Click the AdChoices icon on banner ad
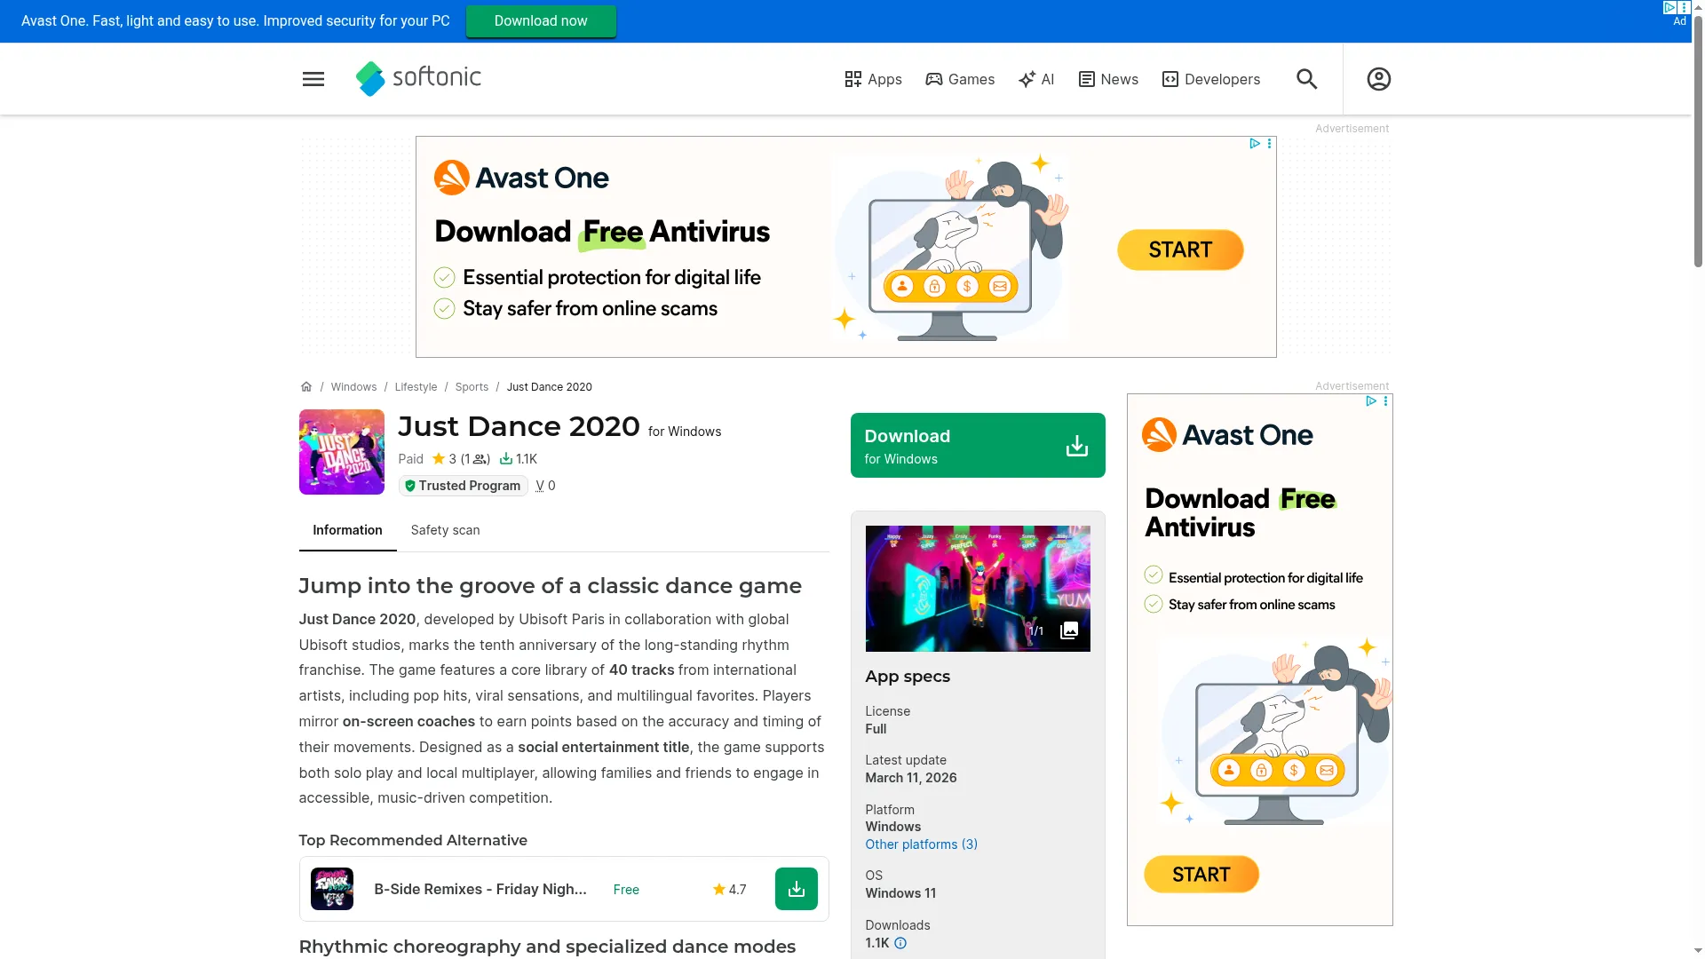The width and height of the screenshot is (1705, 959). click(1255, 143)
